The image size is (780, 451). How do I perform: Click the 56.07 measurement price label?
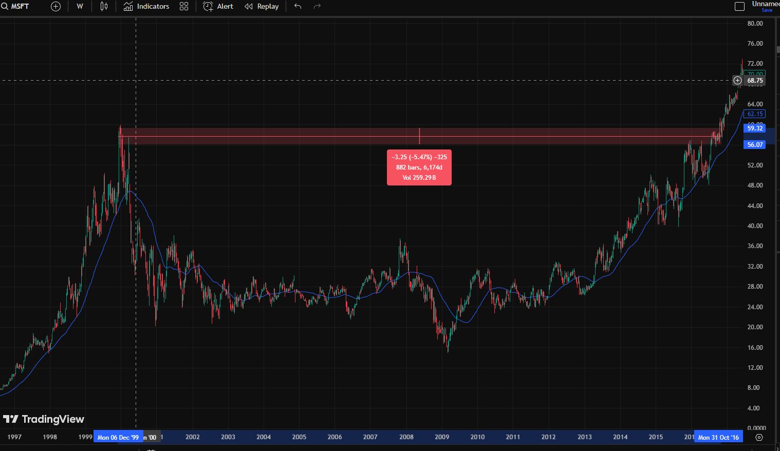(x=755, y=145)
